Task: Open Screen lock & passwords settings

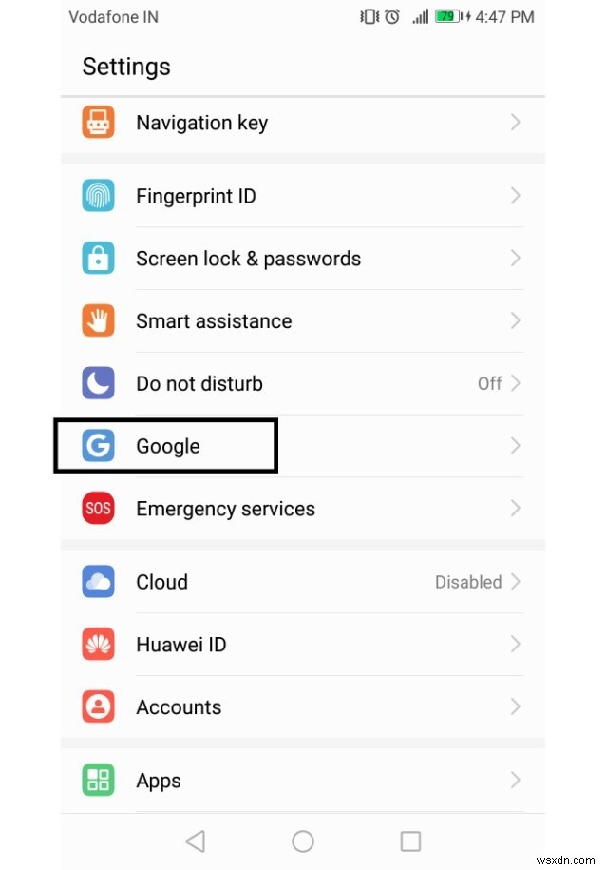Action: point(248,259)
